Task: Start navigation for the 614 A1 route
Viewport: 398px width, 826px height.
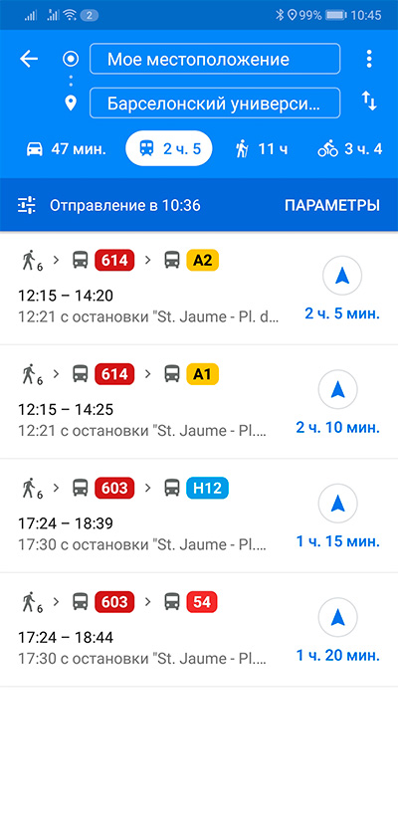Action: coord(338,390)
